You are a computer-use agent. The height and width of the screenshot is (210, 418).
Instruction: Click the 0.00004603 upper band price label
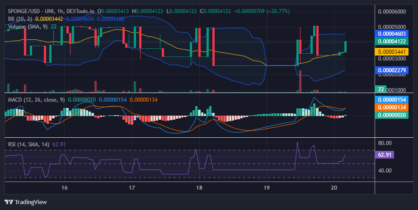pyautogui.click(x=392, y=33)
